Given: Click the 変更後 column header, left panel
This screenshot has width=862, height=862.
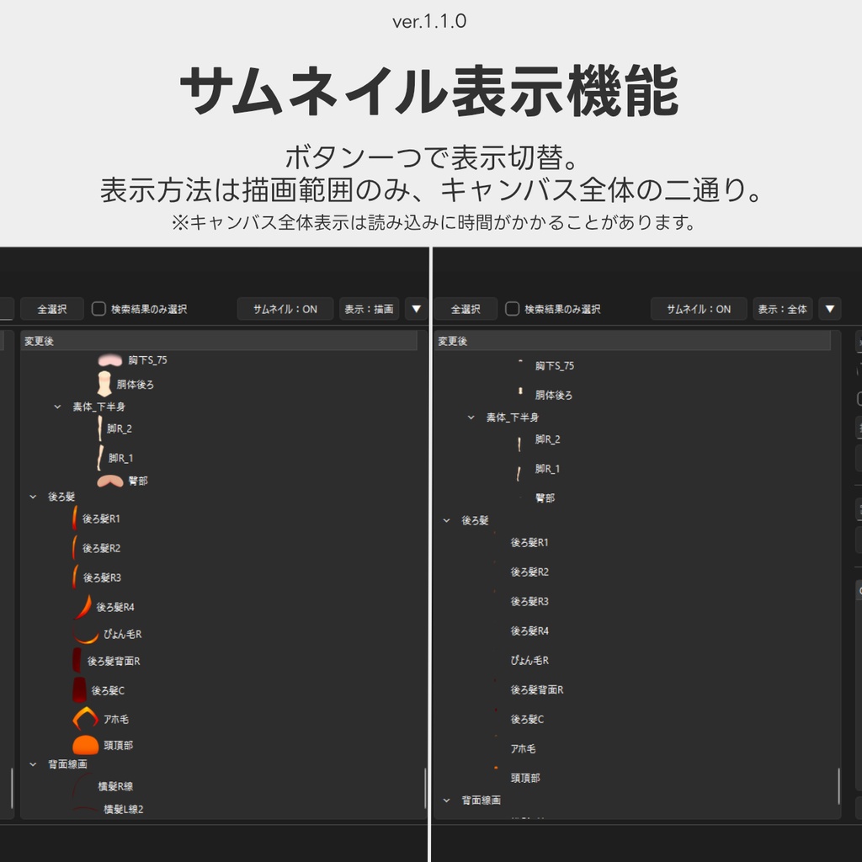Looking at the screenshot, I should pyautogui.click(x=219, y=341).
